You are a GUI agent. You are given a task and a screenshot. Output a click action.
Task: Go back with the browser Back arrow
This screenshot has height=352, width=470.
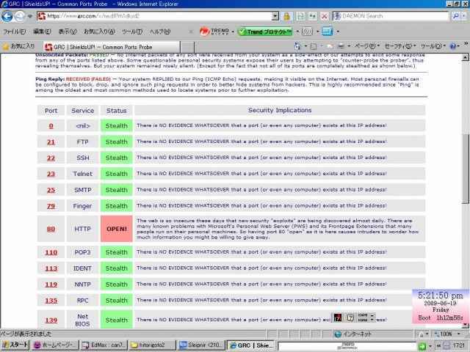(x=7, y=16)
